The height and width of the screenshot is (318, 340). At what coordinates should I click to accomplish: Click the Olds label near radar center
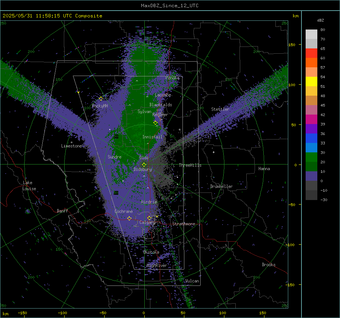(x=144, y=158)
